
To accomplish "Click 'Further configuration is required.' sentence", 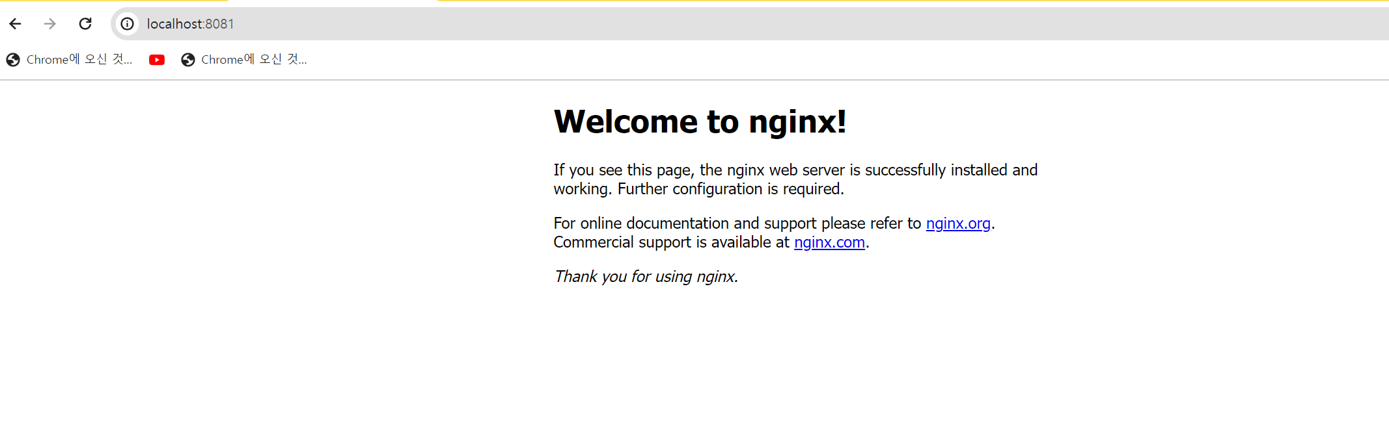I will (x=730, y=189).
